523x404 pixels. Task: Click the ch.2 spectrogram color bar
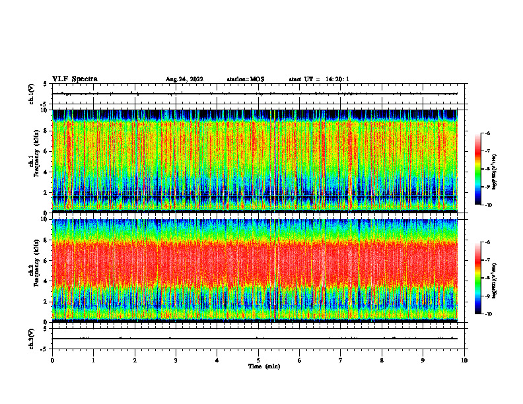click(478, 278)
